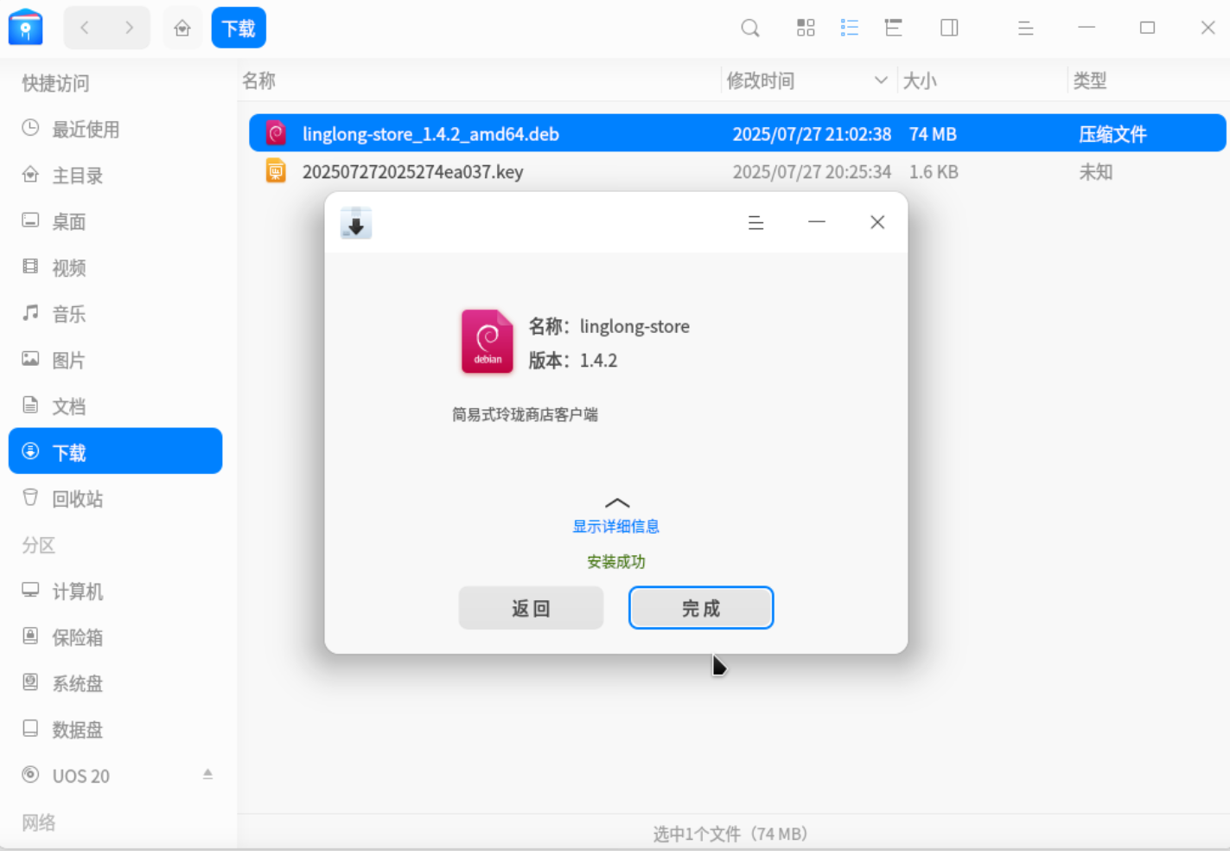The image size is (1230, 851).
Task: Switch to tree view layout
Action: click(x=893, y=28)
